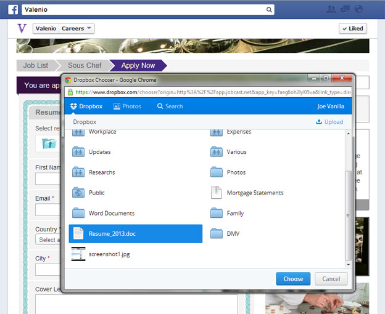Switch to the Search tab
The width and height of the screenshot is (385, 314).
[x=170, y=107]
